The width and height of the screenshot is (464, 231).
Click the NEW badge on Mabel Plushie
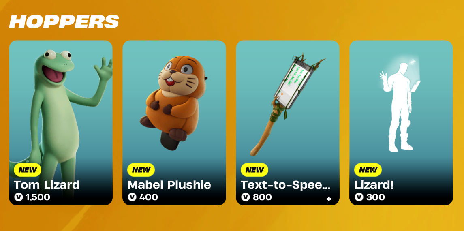(141, 170)
